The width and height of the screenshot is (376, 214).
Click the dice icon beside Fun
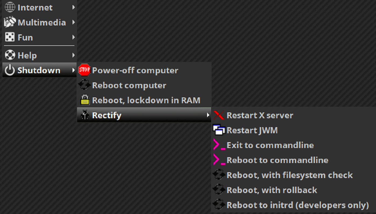point(10,37)
